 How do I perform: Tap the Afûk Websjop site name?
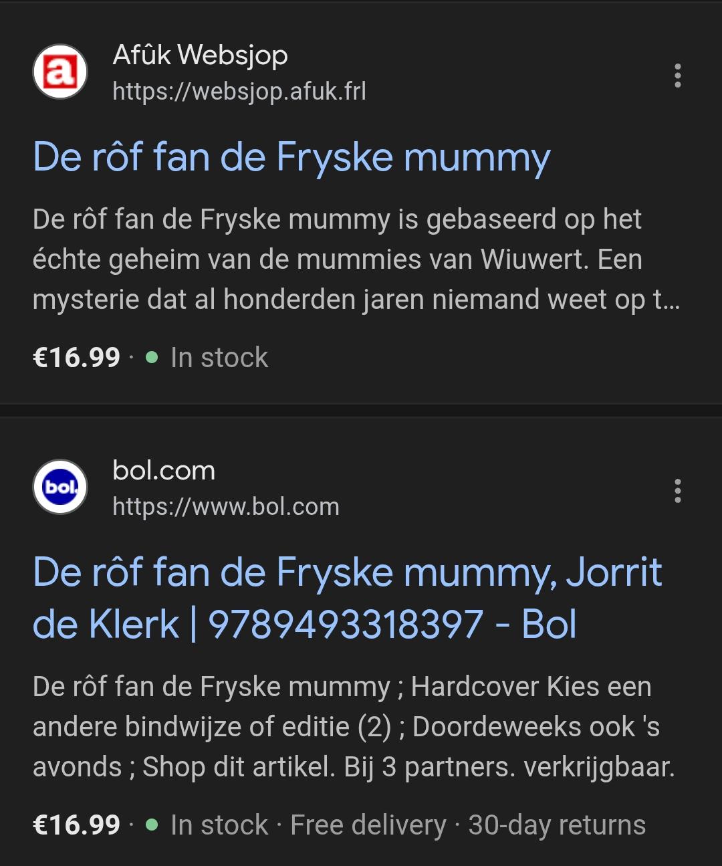coord(201,55)
